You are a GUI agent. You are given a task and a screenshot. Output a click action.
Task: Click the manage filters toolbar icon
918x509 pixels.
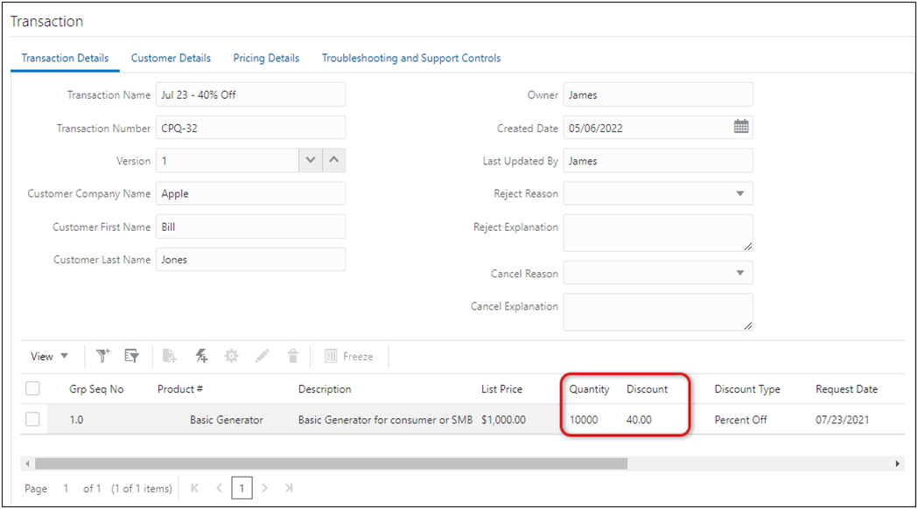[131, 356]
